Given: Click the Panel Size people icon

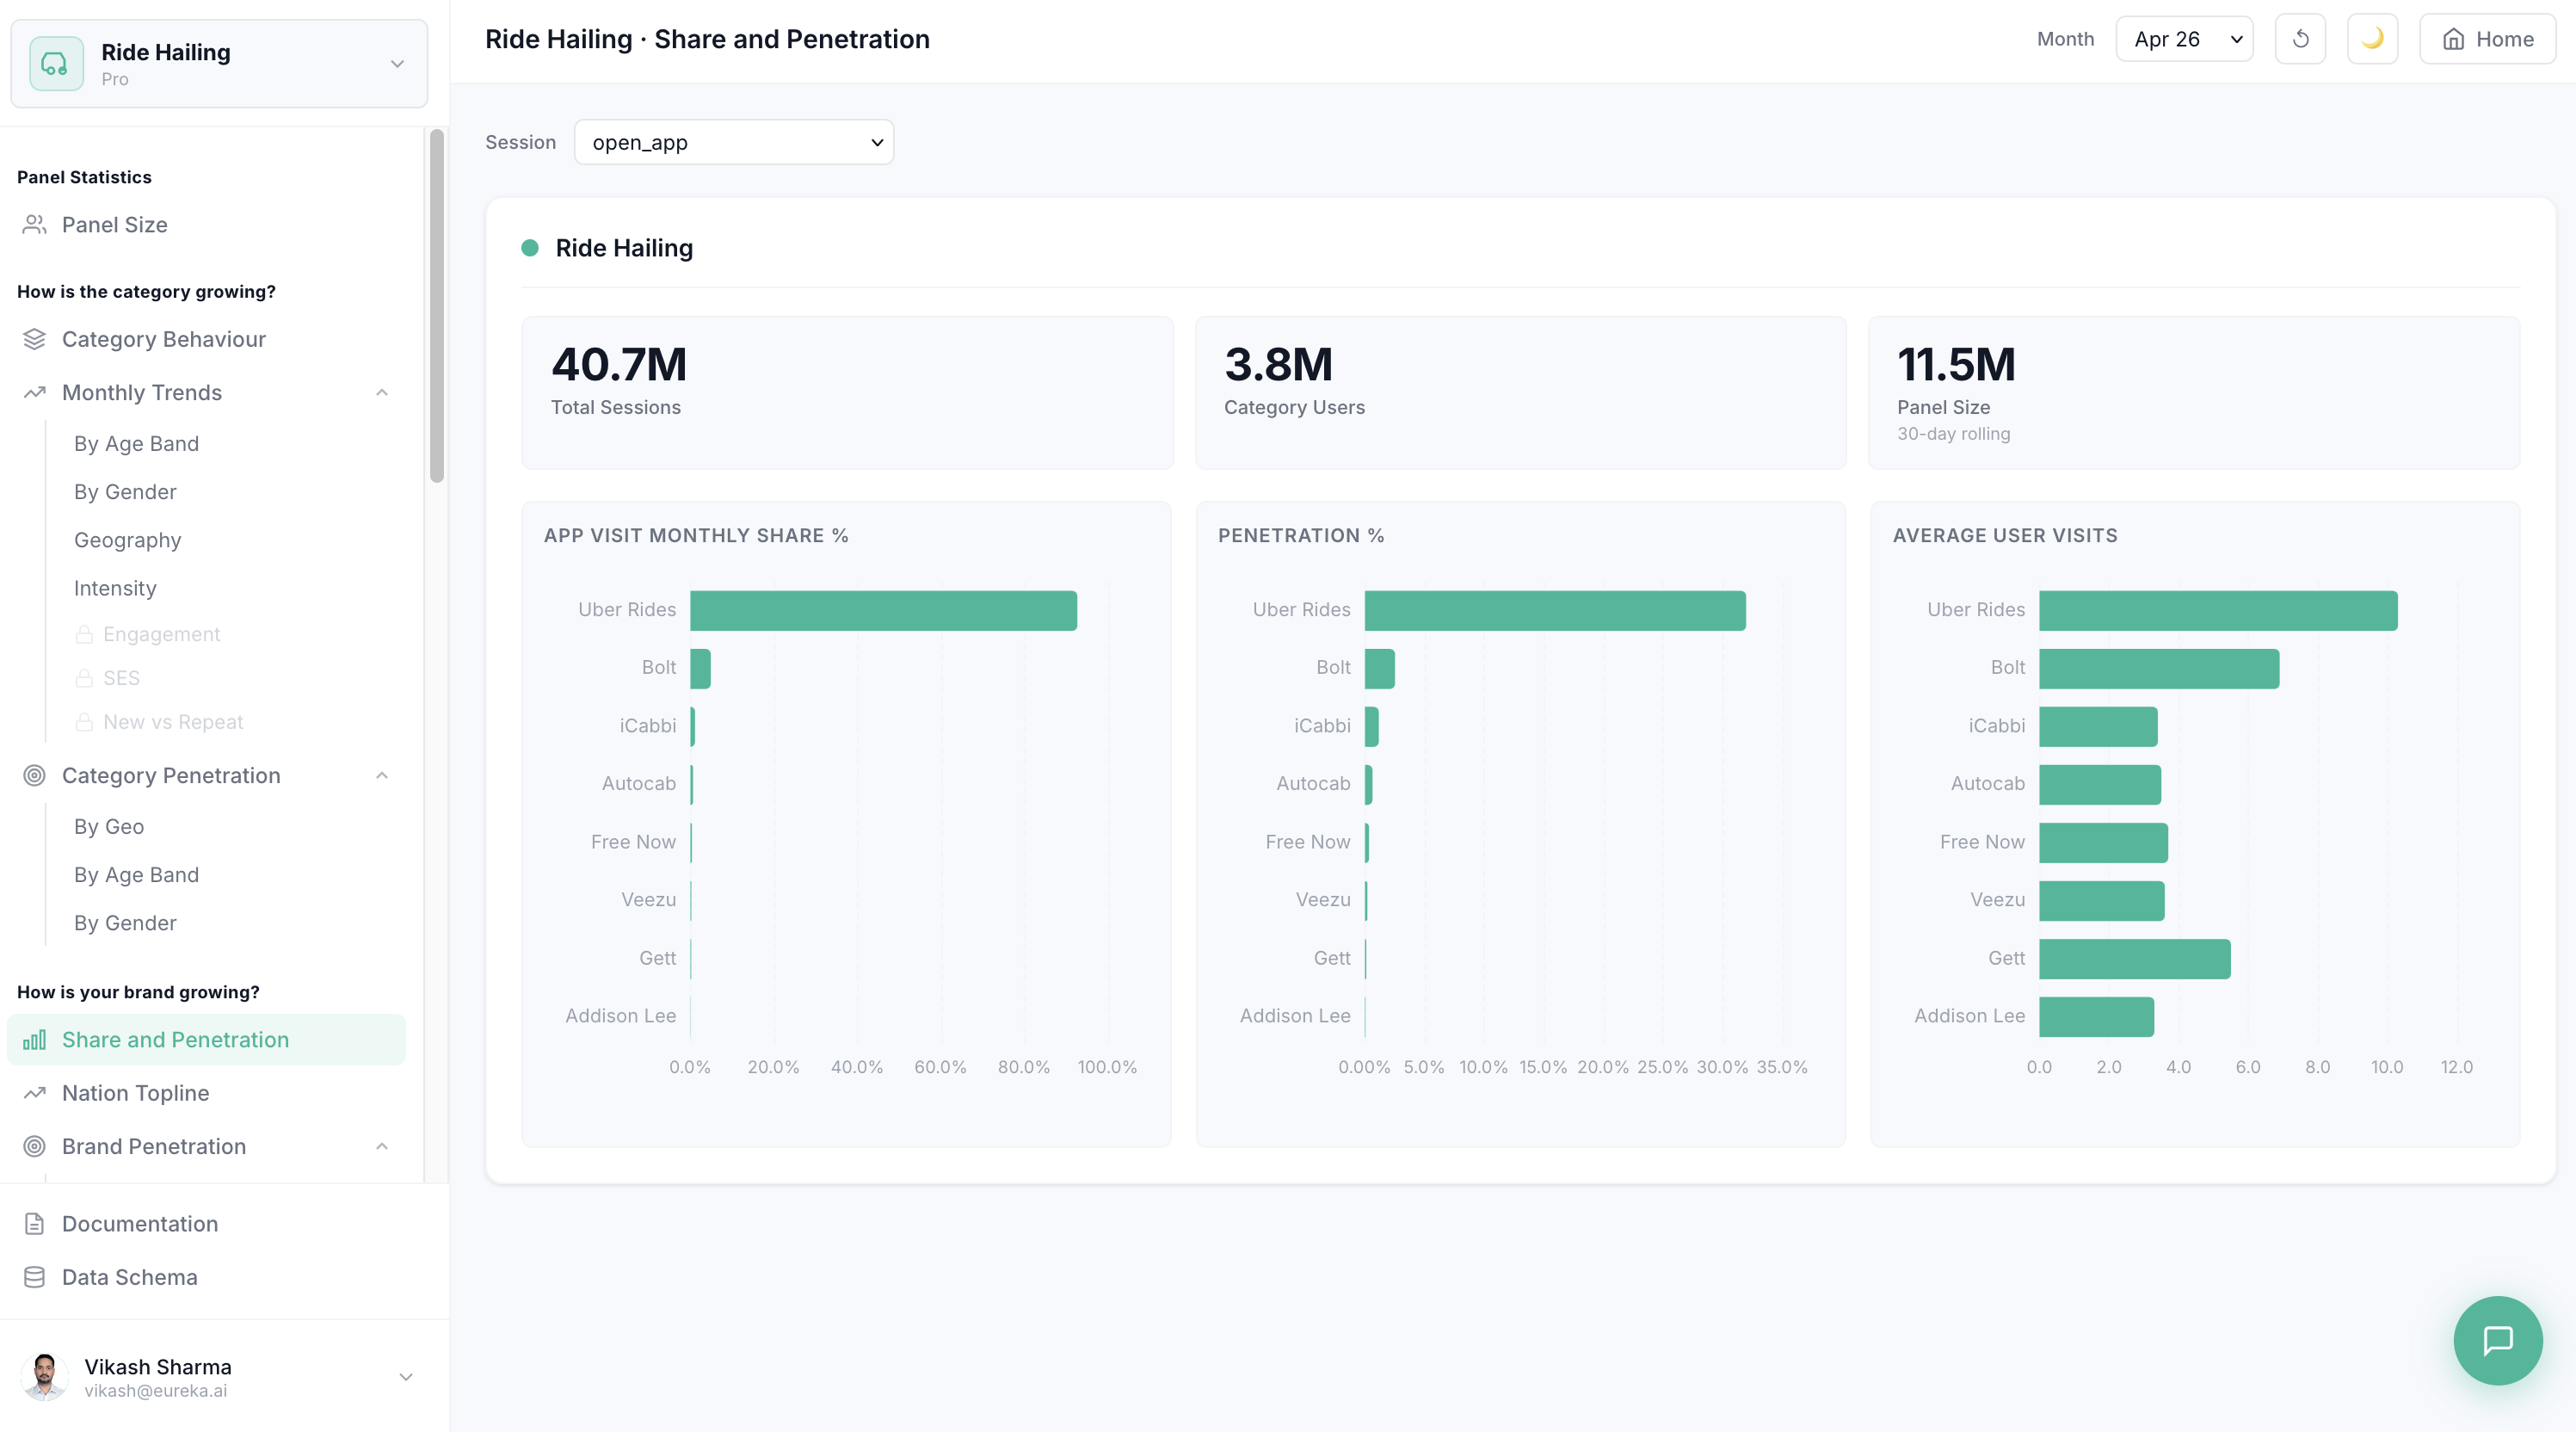Looking at the screenshot, I should (x=34, y=225).
